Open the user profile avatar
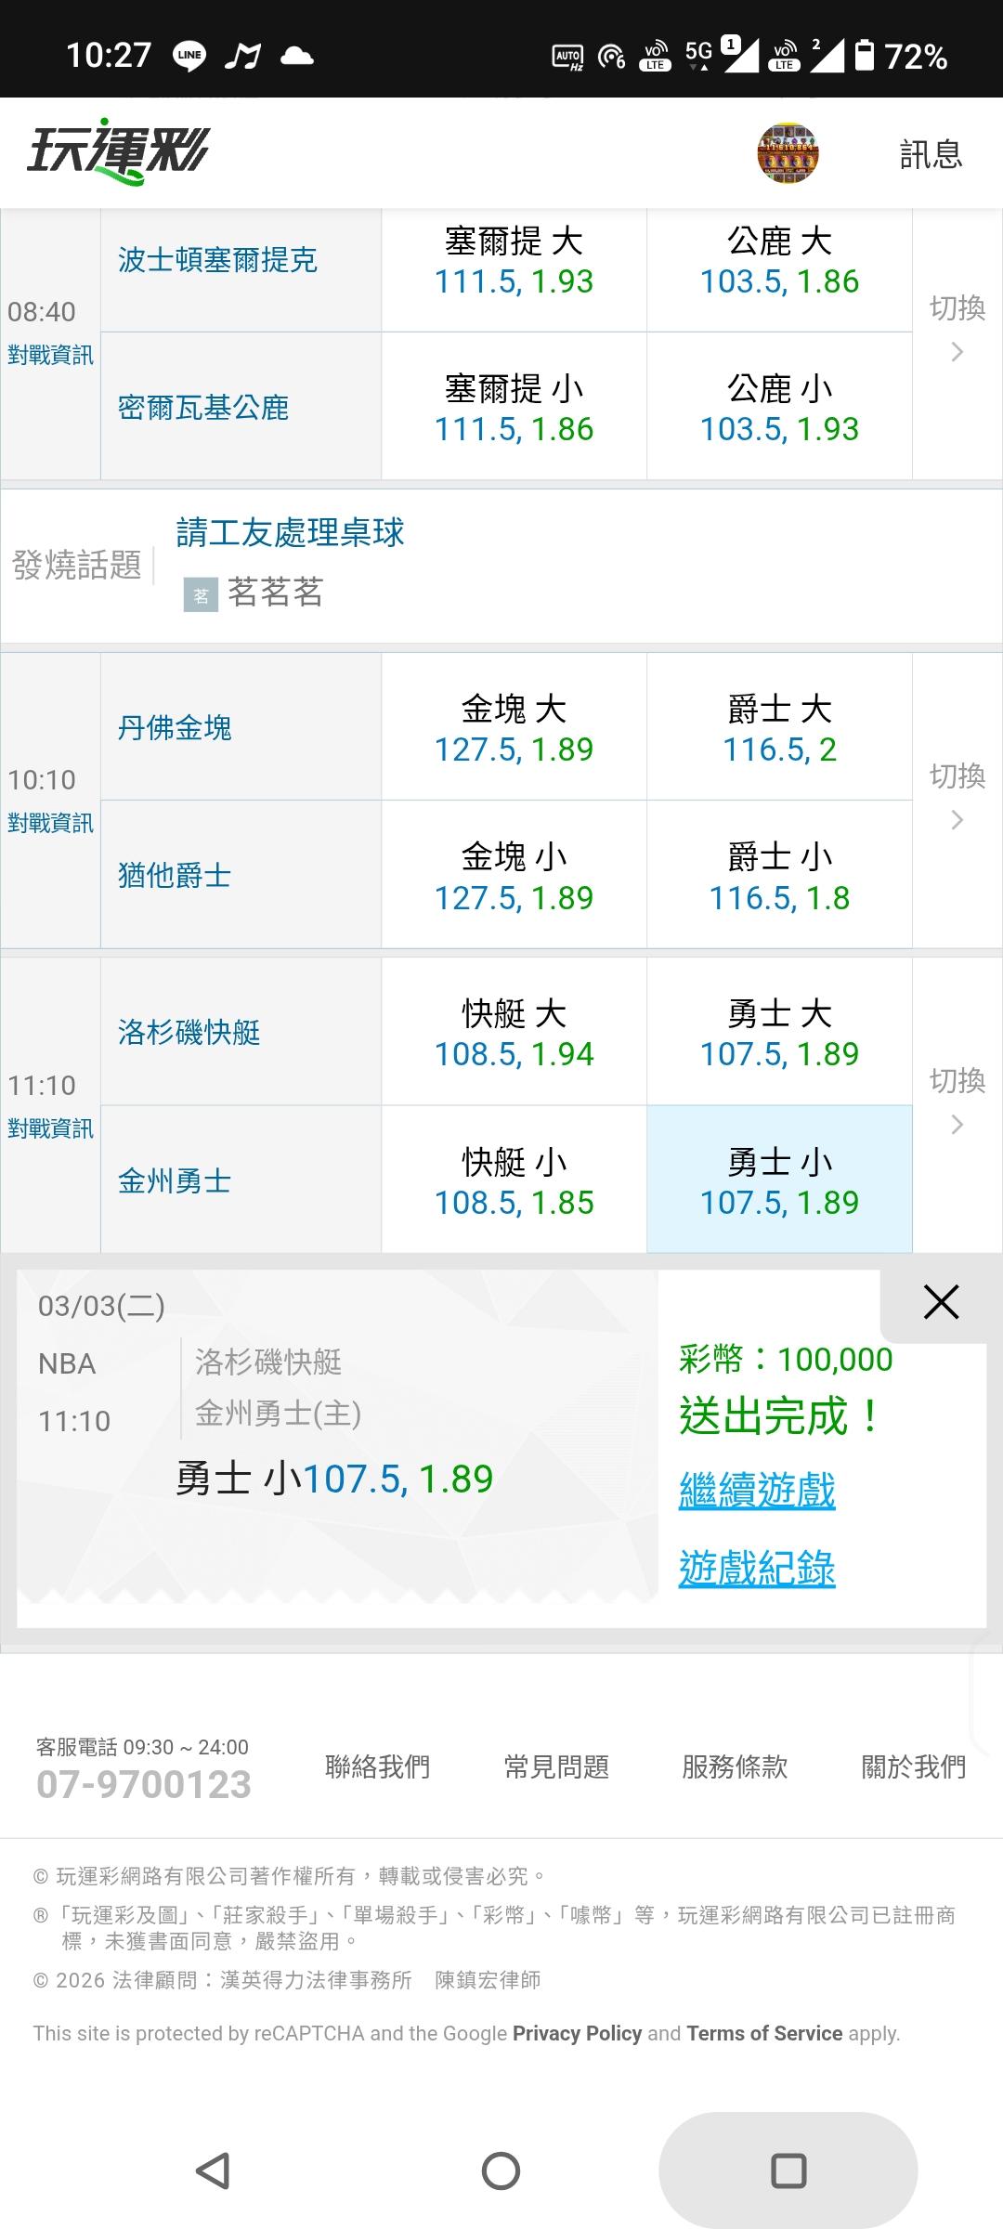This screenshot has height=2229, width=1003. pos(788,153)
